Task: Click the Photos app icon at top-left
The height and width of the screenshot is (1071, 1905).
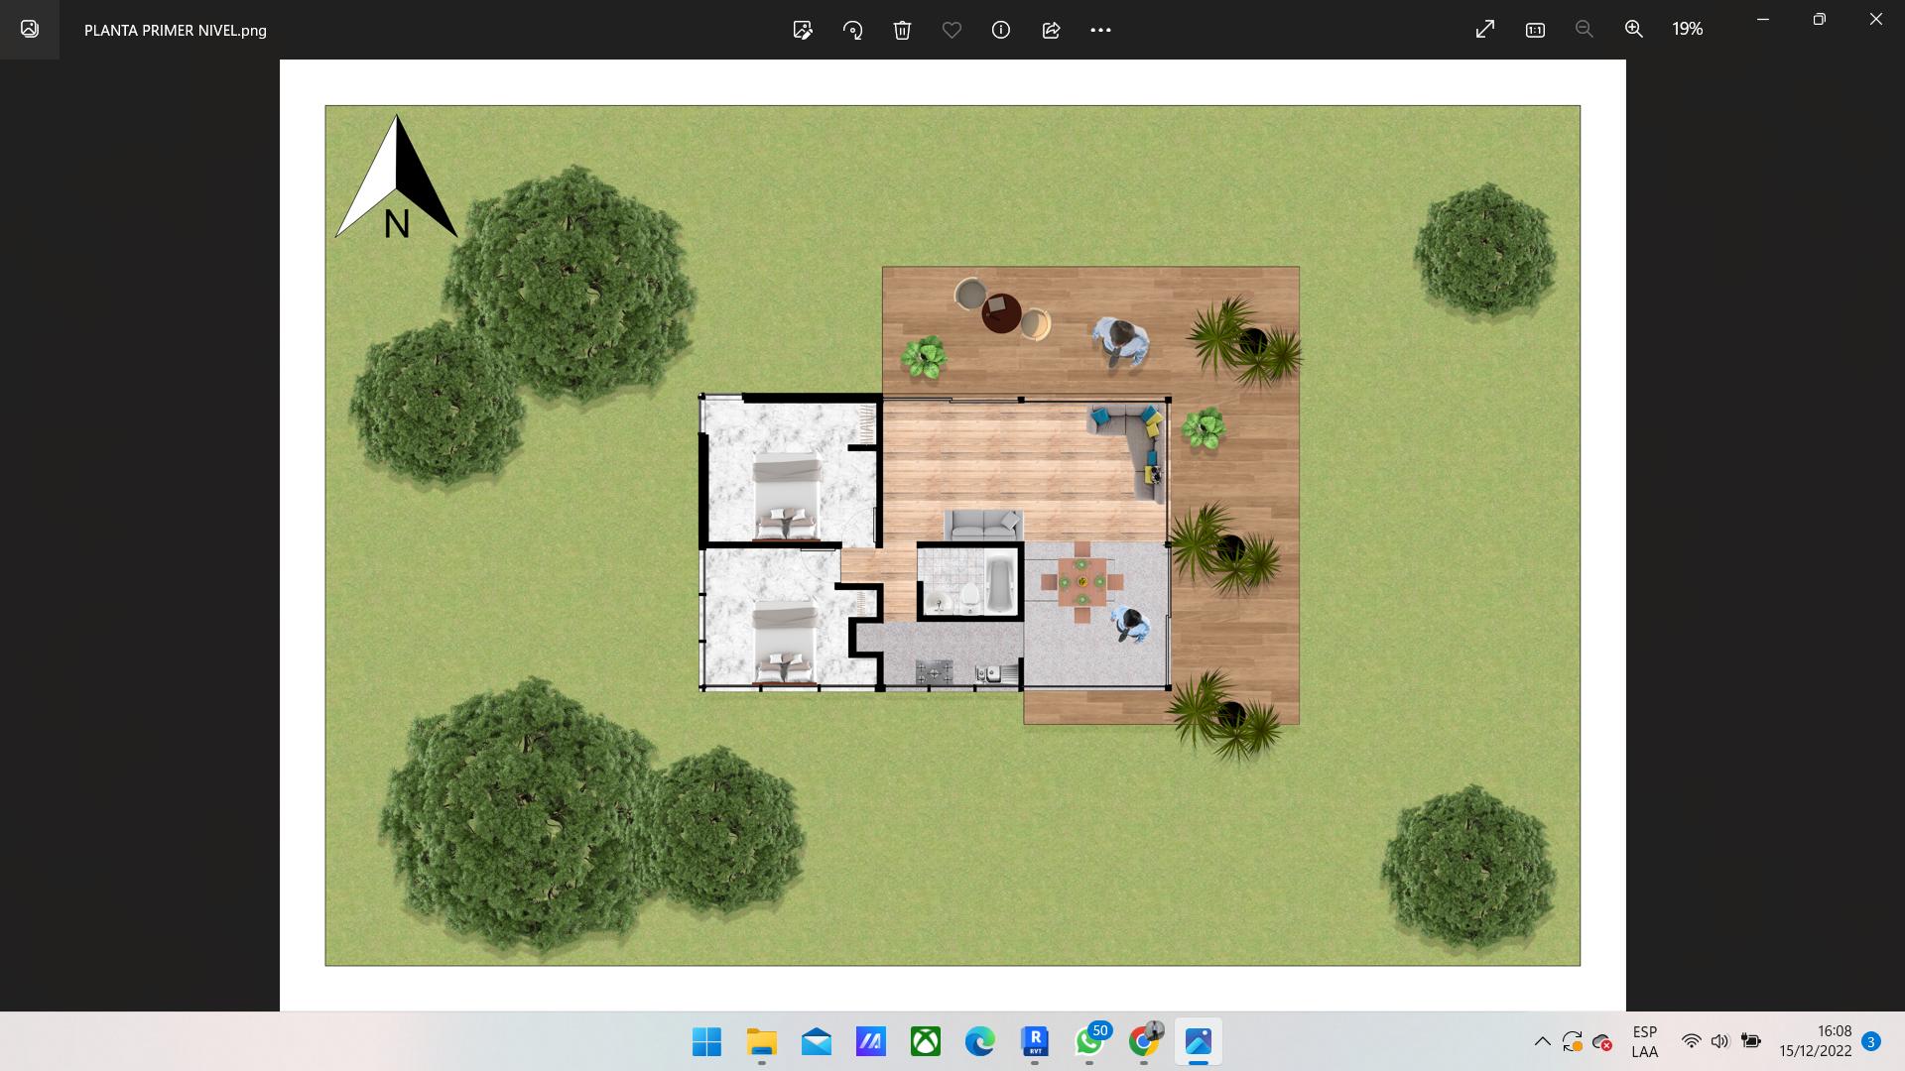Action: [x=30, y=30]
